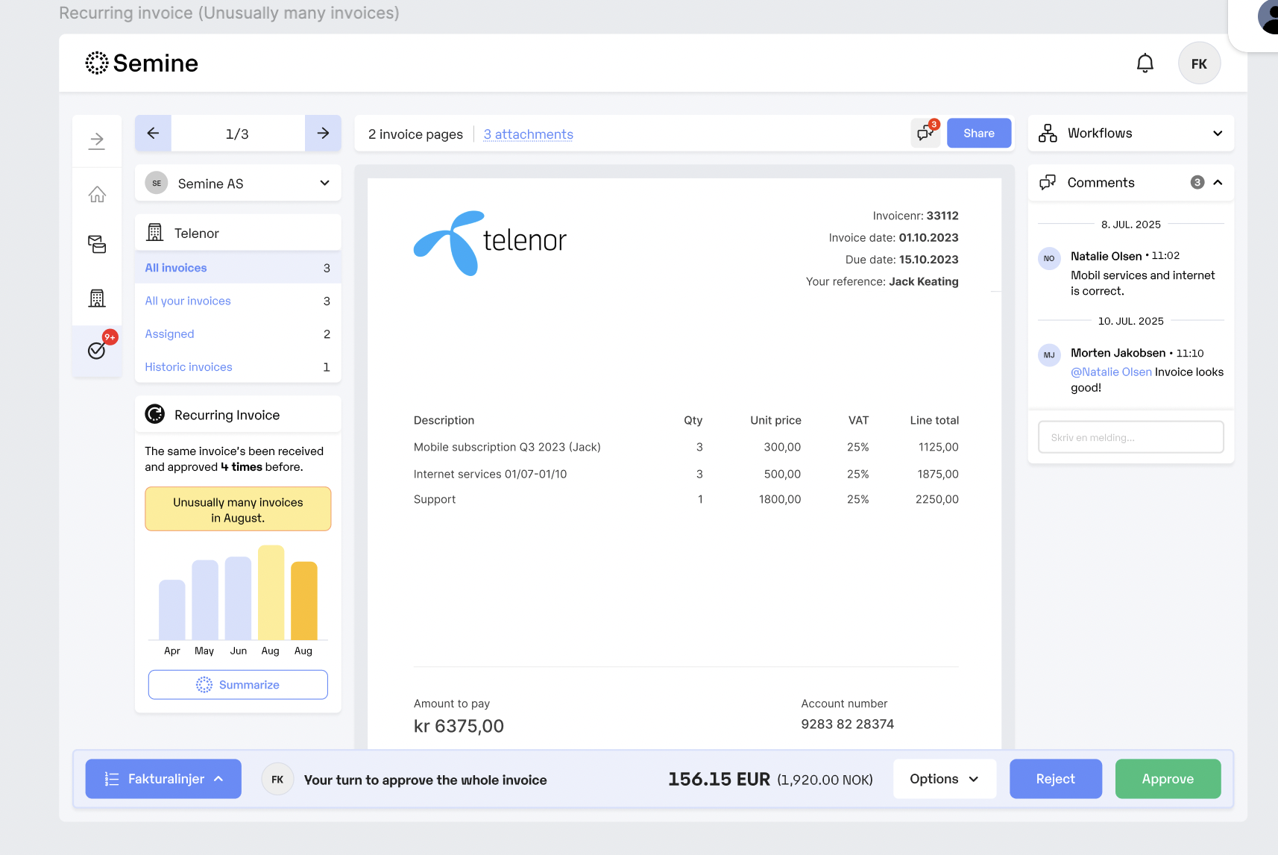Viewport: 1278px width, 855px height.
Task: Open the notifications bell
Action: tap(1145, 63)
